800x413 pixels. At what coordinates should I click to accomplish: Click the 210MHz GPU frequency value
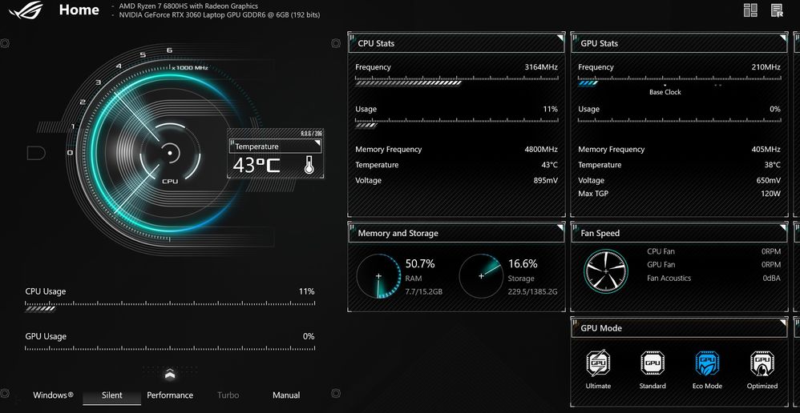point(766,67)
